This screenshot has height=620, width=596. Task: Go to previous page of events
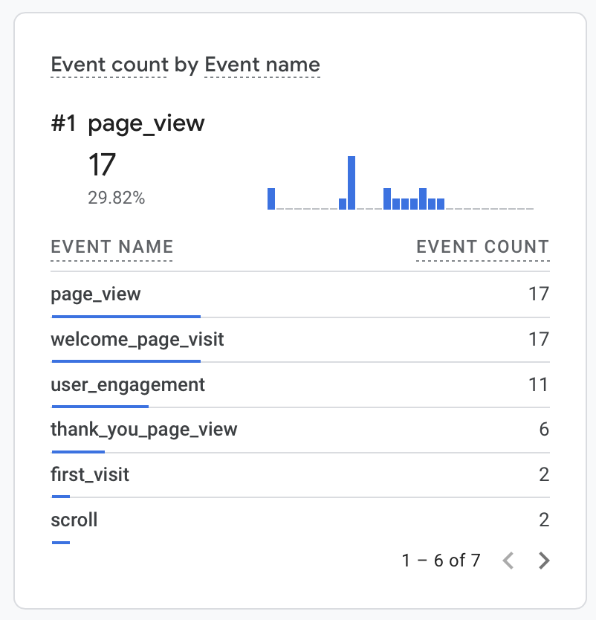tap(508, 561)
